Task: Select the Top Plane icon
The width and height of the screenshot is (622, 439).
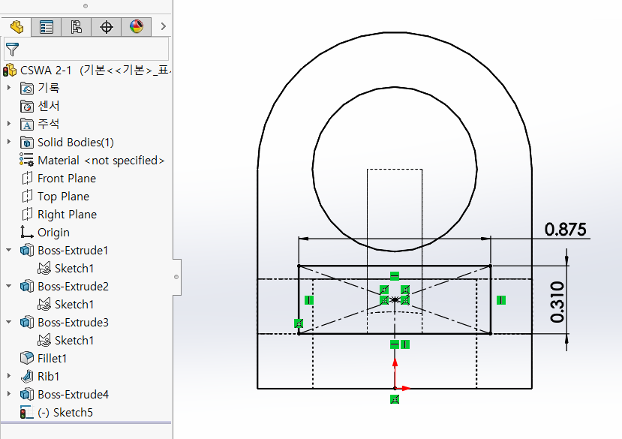Action: pos(26,196)
